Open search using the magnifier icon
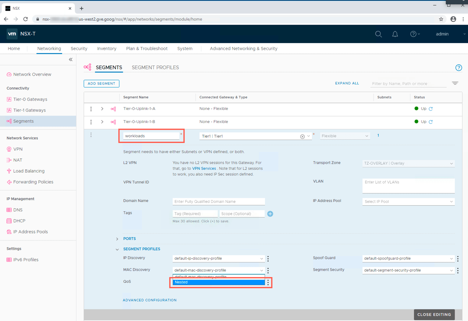 pyautogui.click(x=378, y=34)
